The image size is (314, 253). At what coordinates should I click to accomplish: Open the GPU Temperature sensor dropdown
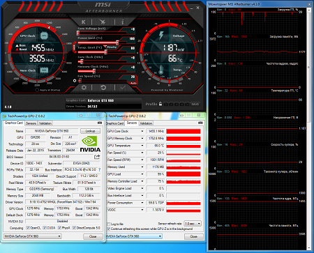click(142, 146)
